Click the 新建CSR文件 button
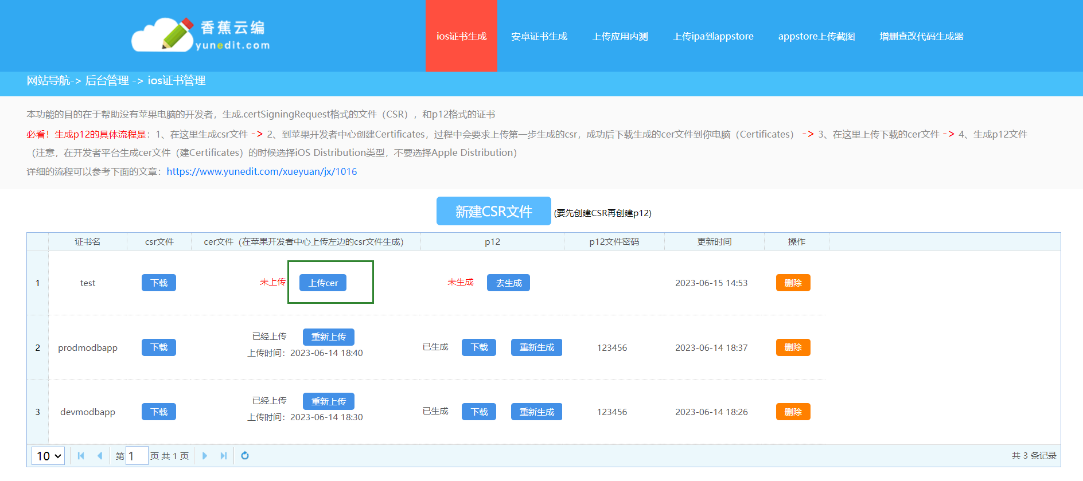Image resolution: width=1083 pixels, height=481 pixels. tap(494, 212)
